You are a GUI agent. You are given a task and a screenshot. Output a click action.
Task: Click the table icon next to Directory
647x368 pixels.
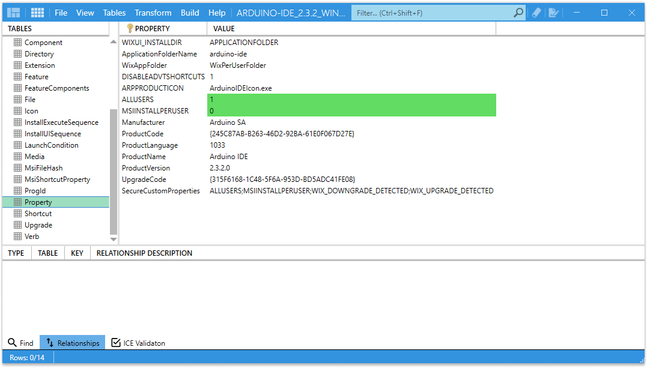coord(18,53)
